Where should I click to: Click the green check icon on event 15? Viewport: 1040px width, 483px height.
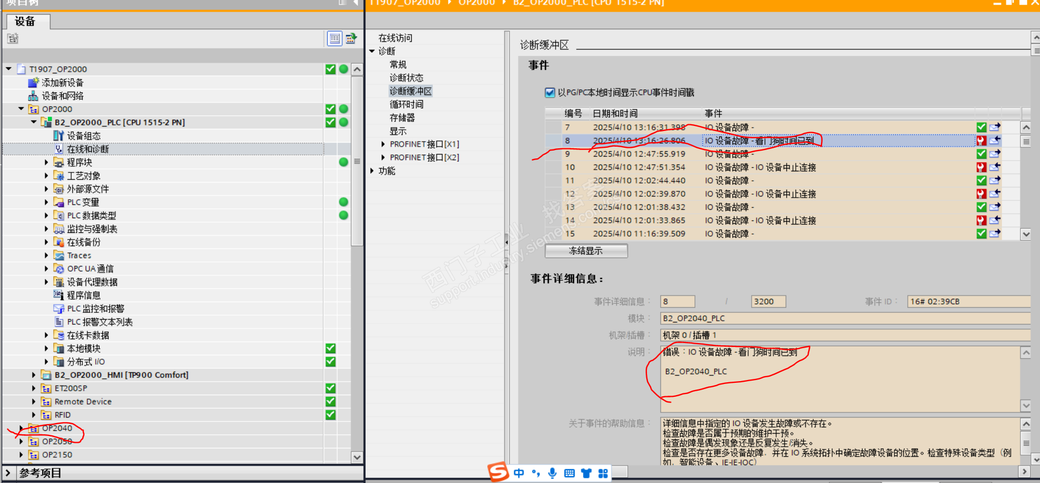pyautogui.click(x=981, y=233)
